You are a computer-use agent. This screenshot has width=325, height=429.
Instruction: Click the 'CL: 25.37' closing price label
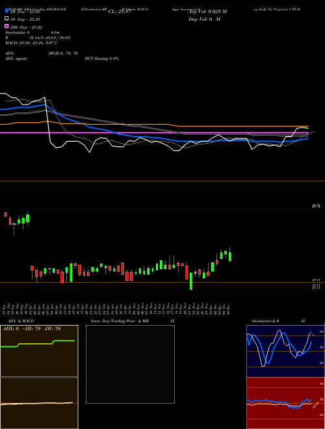[x=121, y=12]
